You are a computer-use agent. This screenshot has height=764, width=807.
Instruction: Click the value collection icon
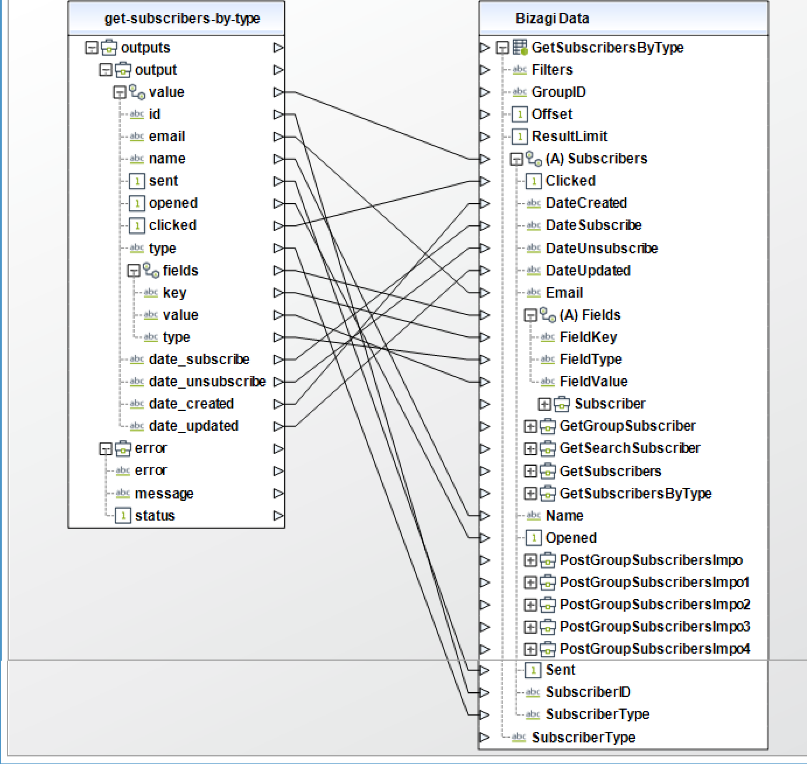(x=137, y=92)
